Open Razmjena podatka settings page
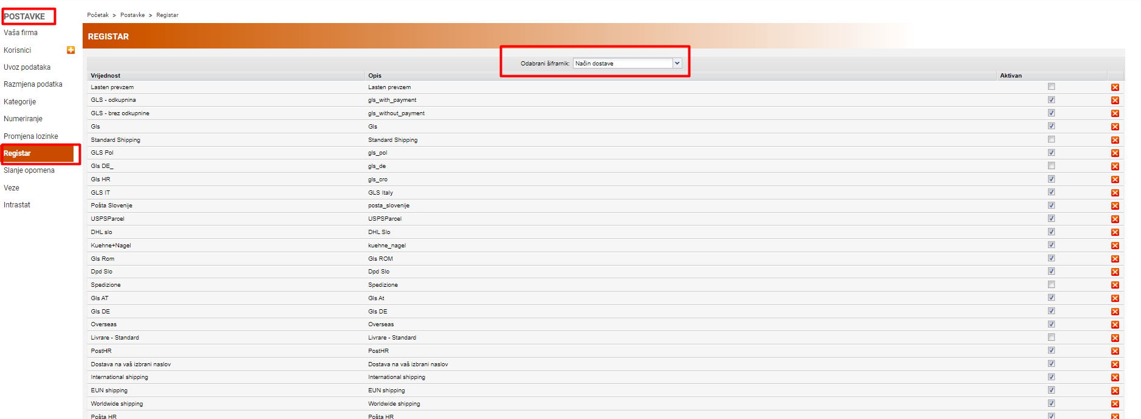This screenshot has height=419, width=1141. point(33,84)
